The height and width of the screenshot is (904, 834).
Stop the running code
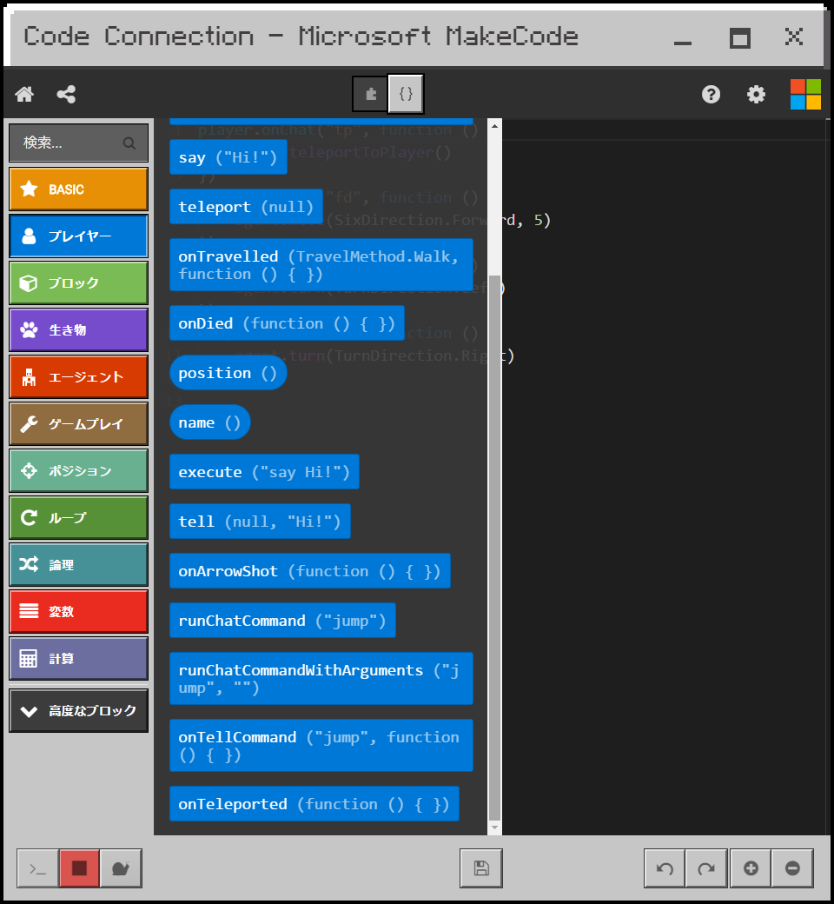(78, 867)
